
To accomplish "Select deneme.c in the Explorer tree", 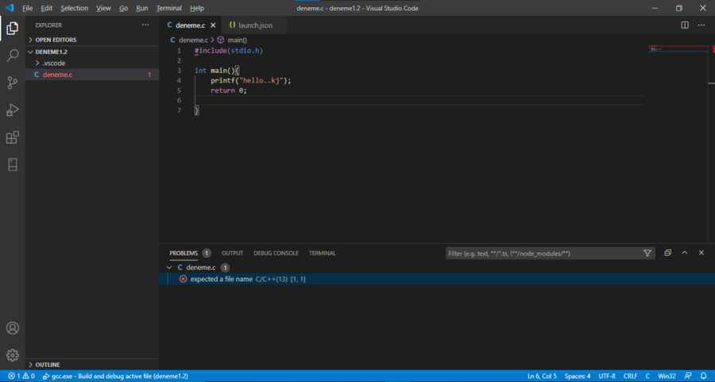I will (x=92, y=75).
